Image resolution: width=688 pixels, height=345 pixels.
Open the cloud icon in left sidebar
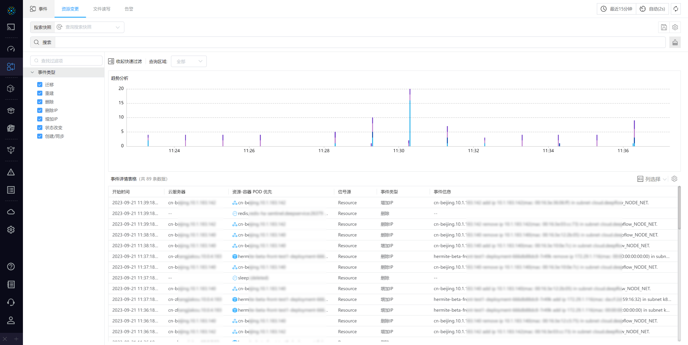coord(11,212)
